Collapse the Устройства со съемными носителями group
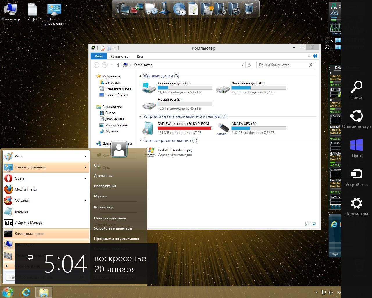Image resolution: width=372 pixels, height=298 pixels. (x=141, y=116)
